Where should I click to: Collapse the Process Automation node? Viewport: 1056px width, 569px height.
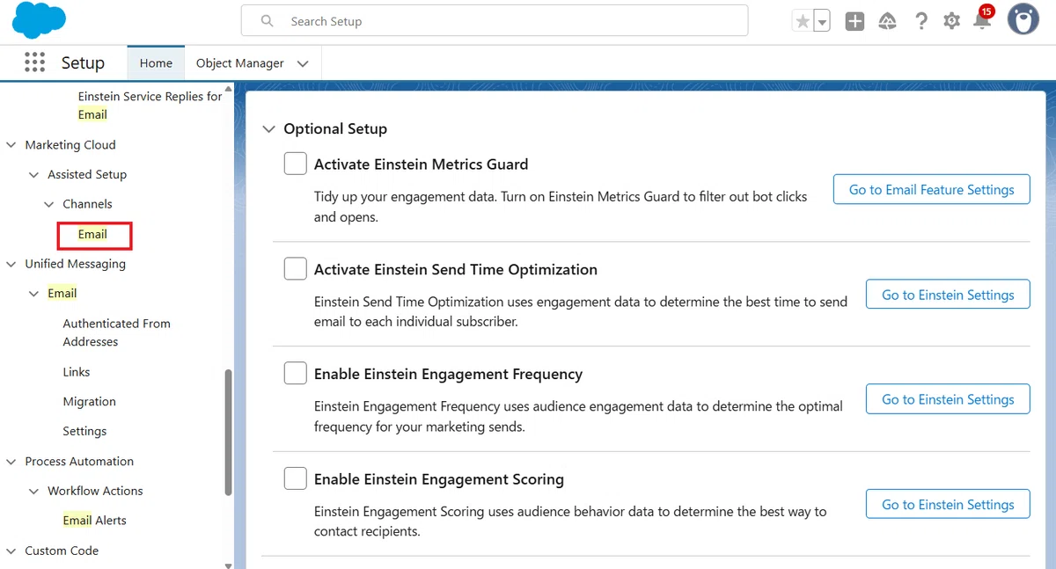coord(11,462)
